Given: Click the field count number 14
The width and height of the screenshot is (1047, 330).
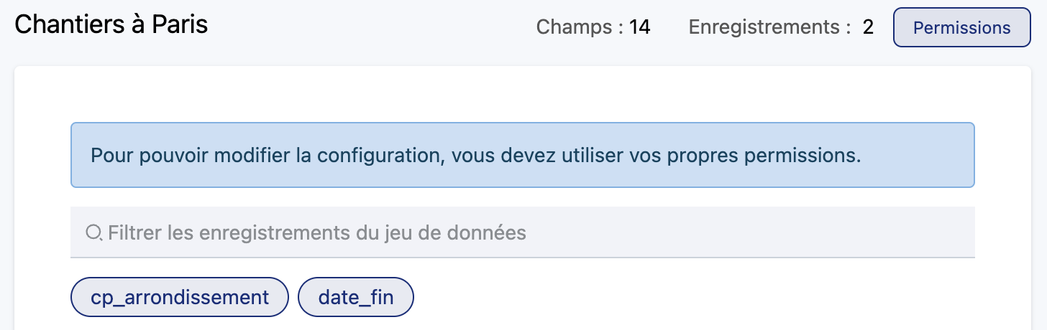Looking at the screenshot, I should 639,28.
